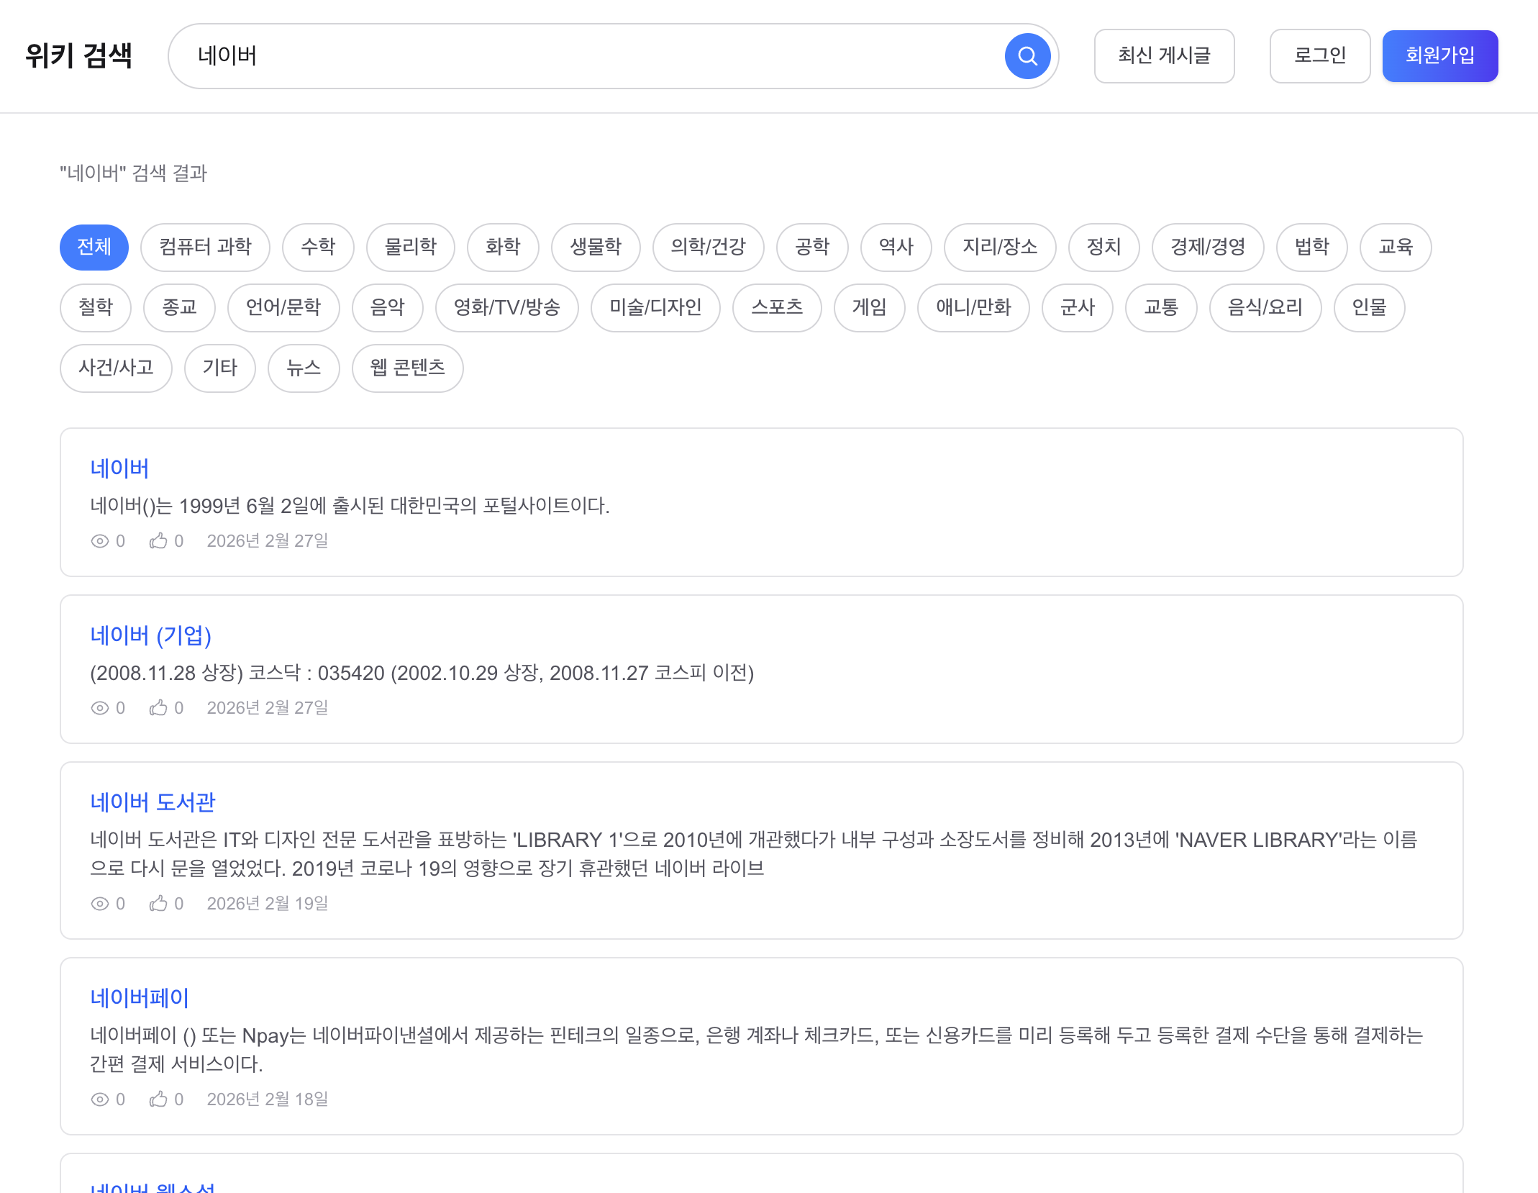Click the thumbs-up icon under 네이버 도서관
The height and width of the screenshot is (1193, 1538).
[159, 903]
